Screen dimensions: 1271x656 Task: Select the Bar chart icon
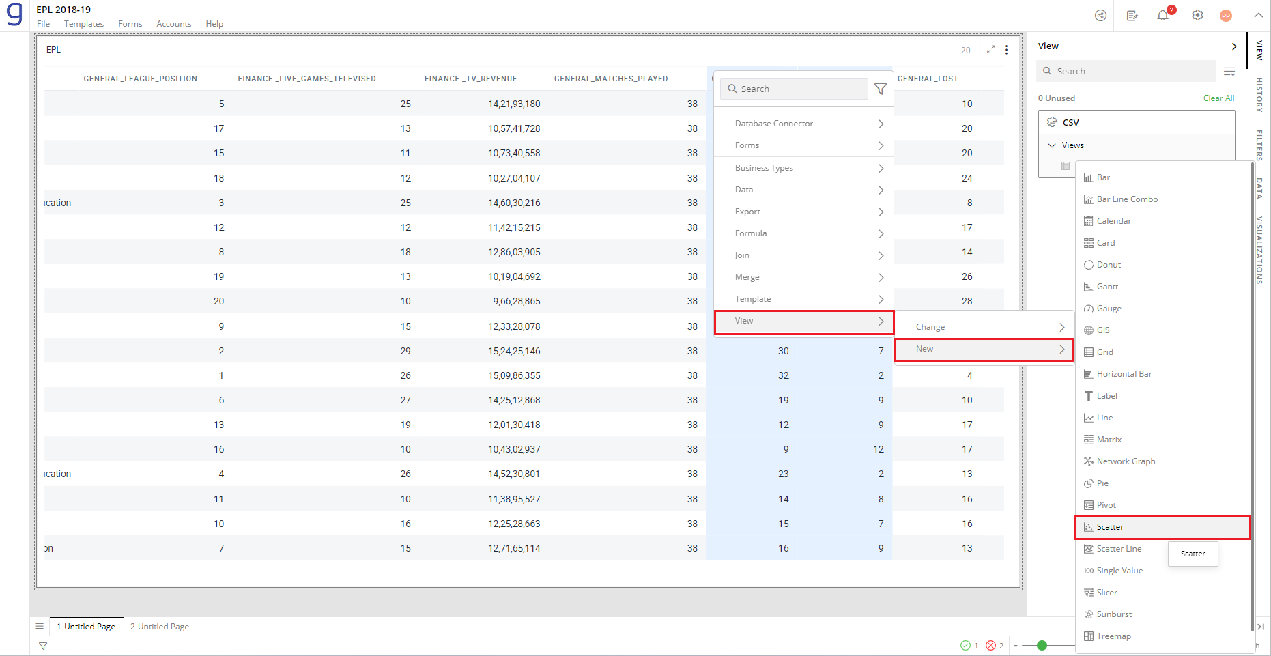click(1088, 177)
